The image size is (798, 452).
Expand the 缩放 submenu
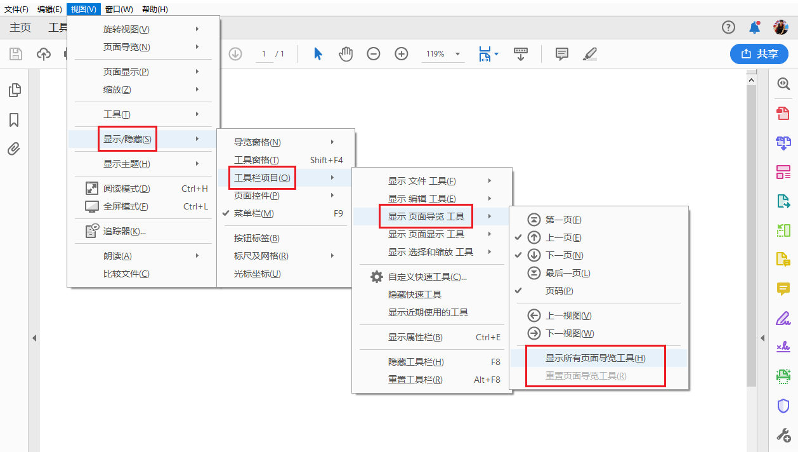tap(144, 90)
